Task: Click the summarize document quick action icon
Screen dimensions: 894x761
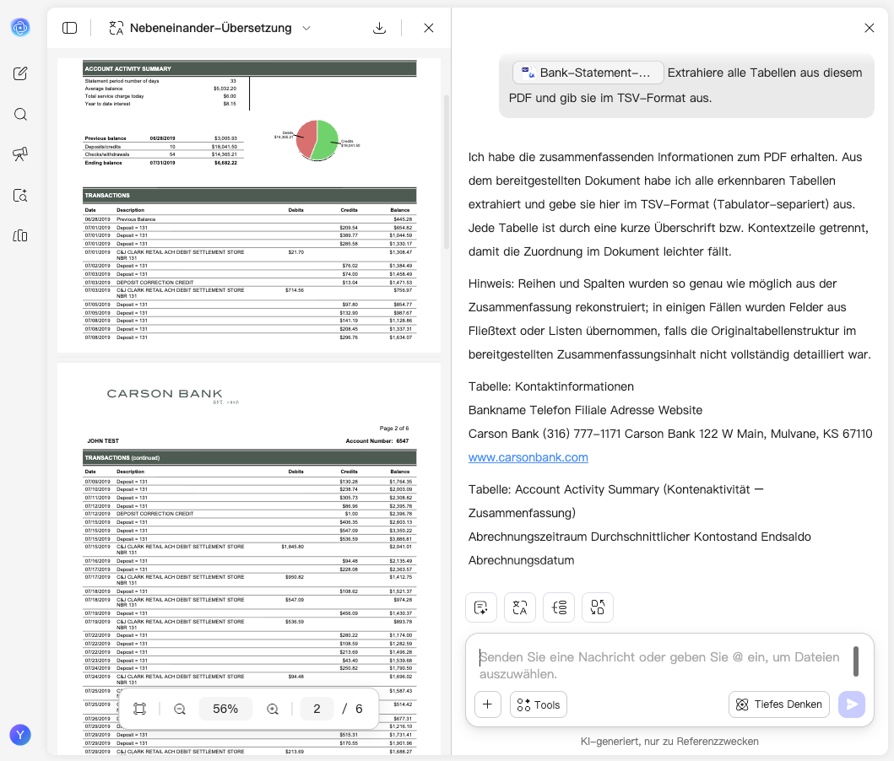Action: [x=481, y=607]
